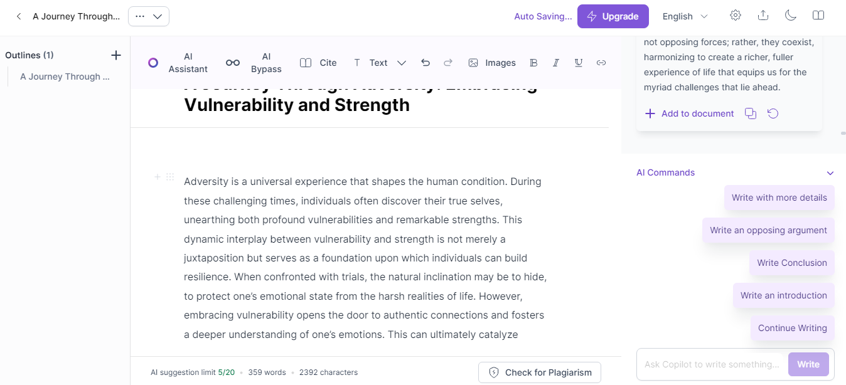Click the Upgrade button
The image size is (846, 385).
pos(613,16)
